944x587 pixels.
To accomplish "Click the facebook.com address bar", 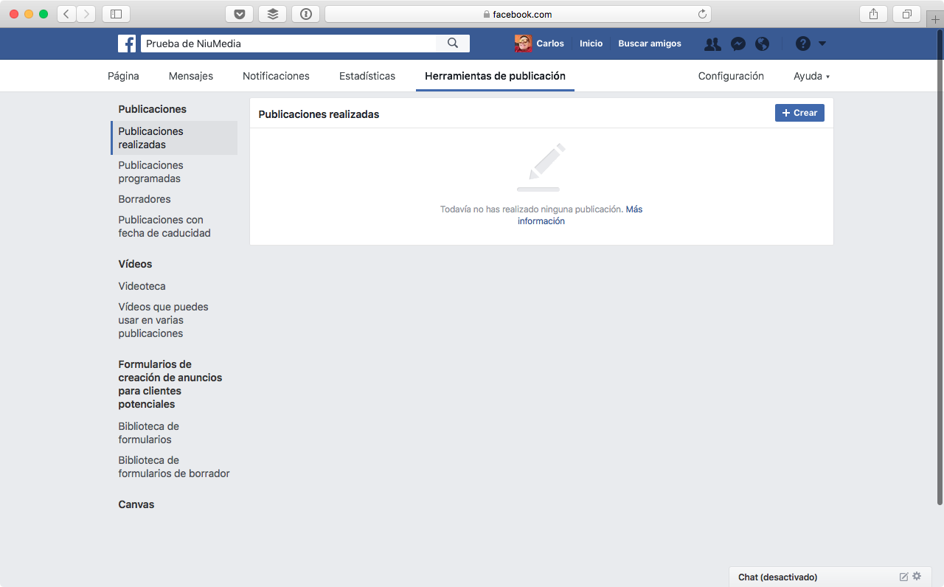I will 518,14.
